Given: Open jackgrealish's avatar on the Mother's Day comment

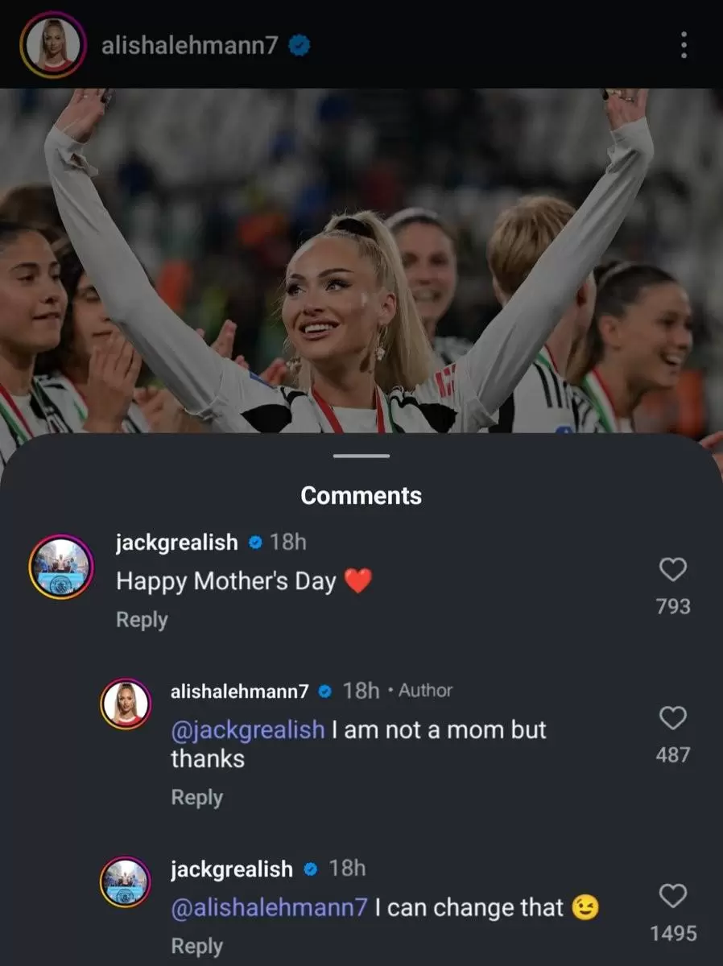Looking at the screenshot, I should 61,568.
